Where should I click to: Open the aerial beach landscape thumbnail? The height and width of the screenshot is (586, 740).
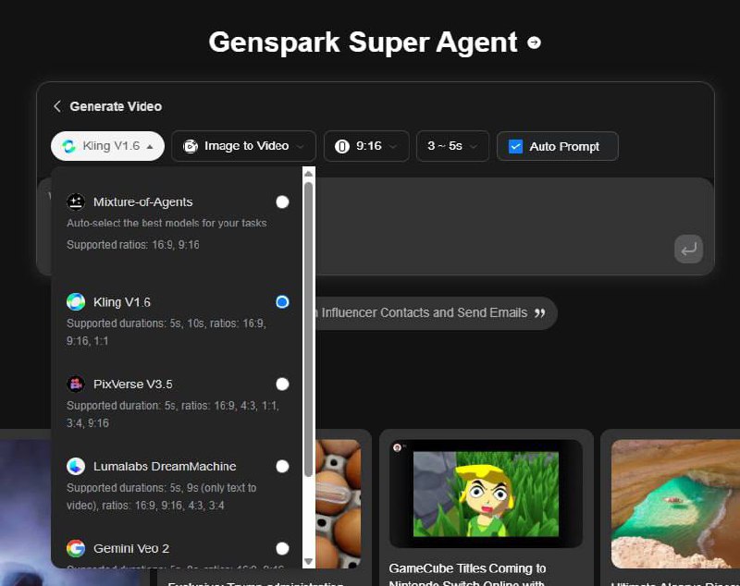pos(675,504)
